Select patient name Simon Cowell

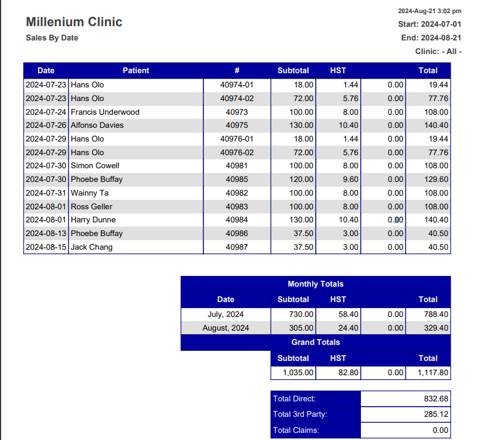click(x=95, y=166)
